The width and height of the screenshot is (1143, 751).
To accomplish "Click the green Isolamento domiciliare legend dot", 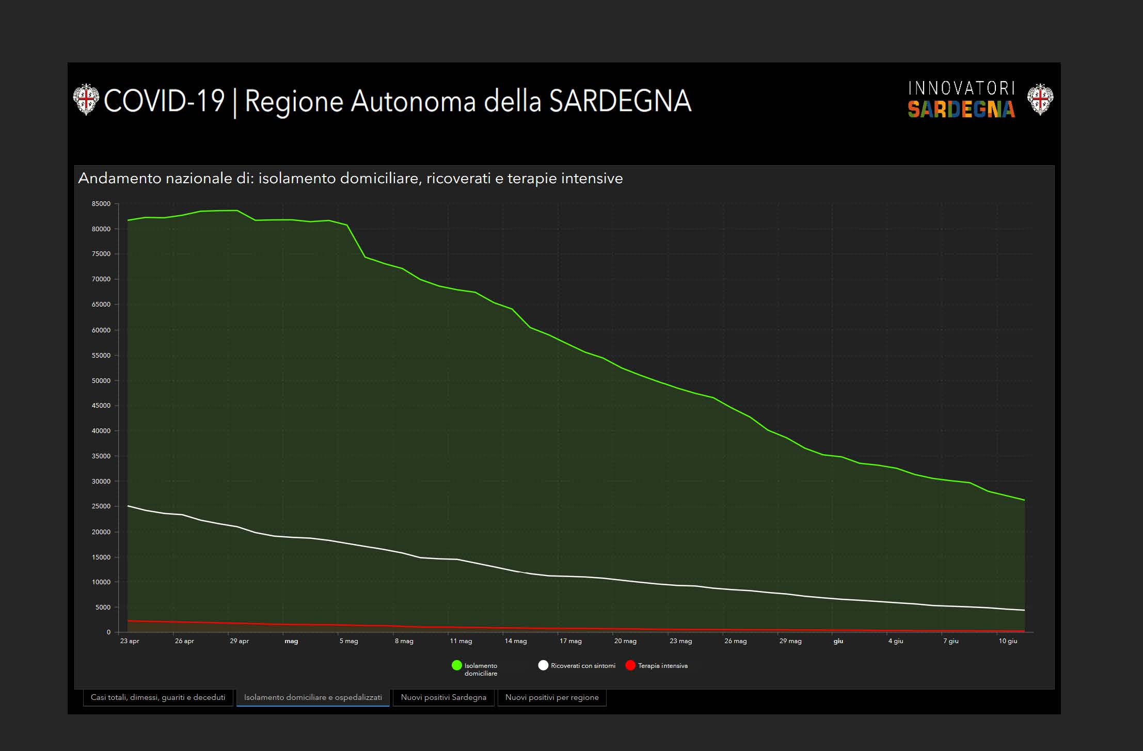I will pyautogui.click(x=456, y=665).
